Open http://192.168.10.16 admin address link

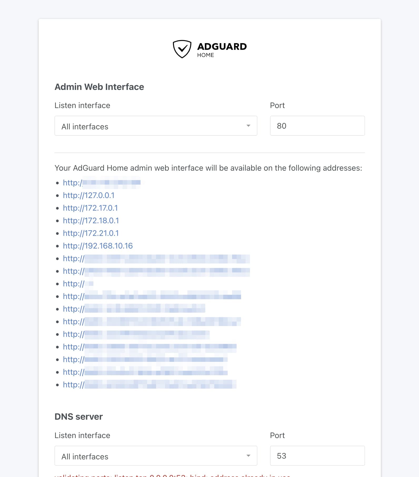pos(98,246)
